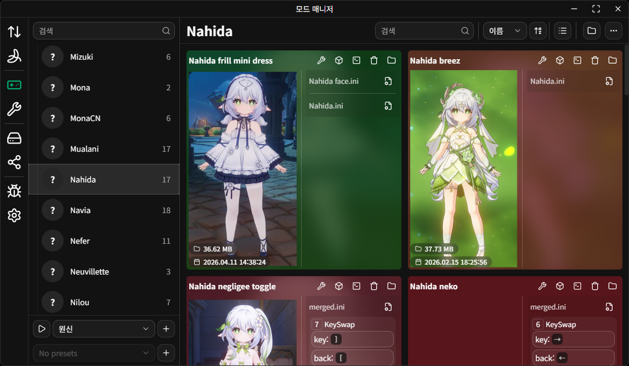629x366 pixels.
Task: Open settings gear in sidebar
Action: [14, 216]
